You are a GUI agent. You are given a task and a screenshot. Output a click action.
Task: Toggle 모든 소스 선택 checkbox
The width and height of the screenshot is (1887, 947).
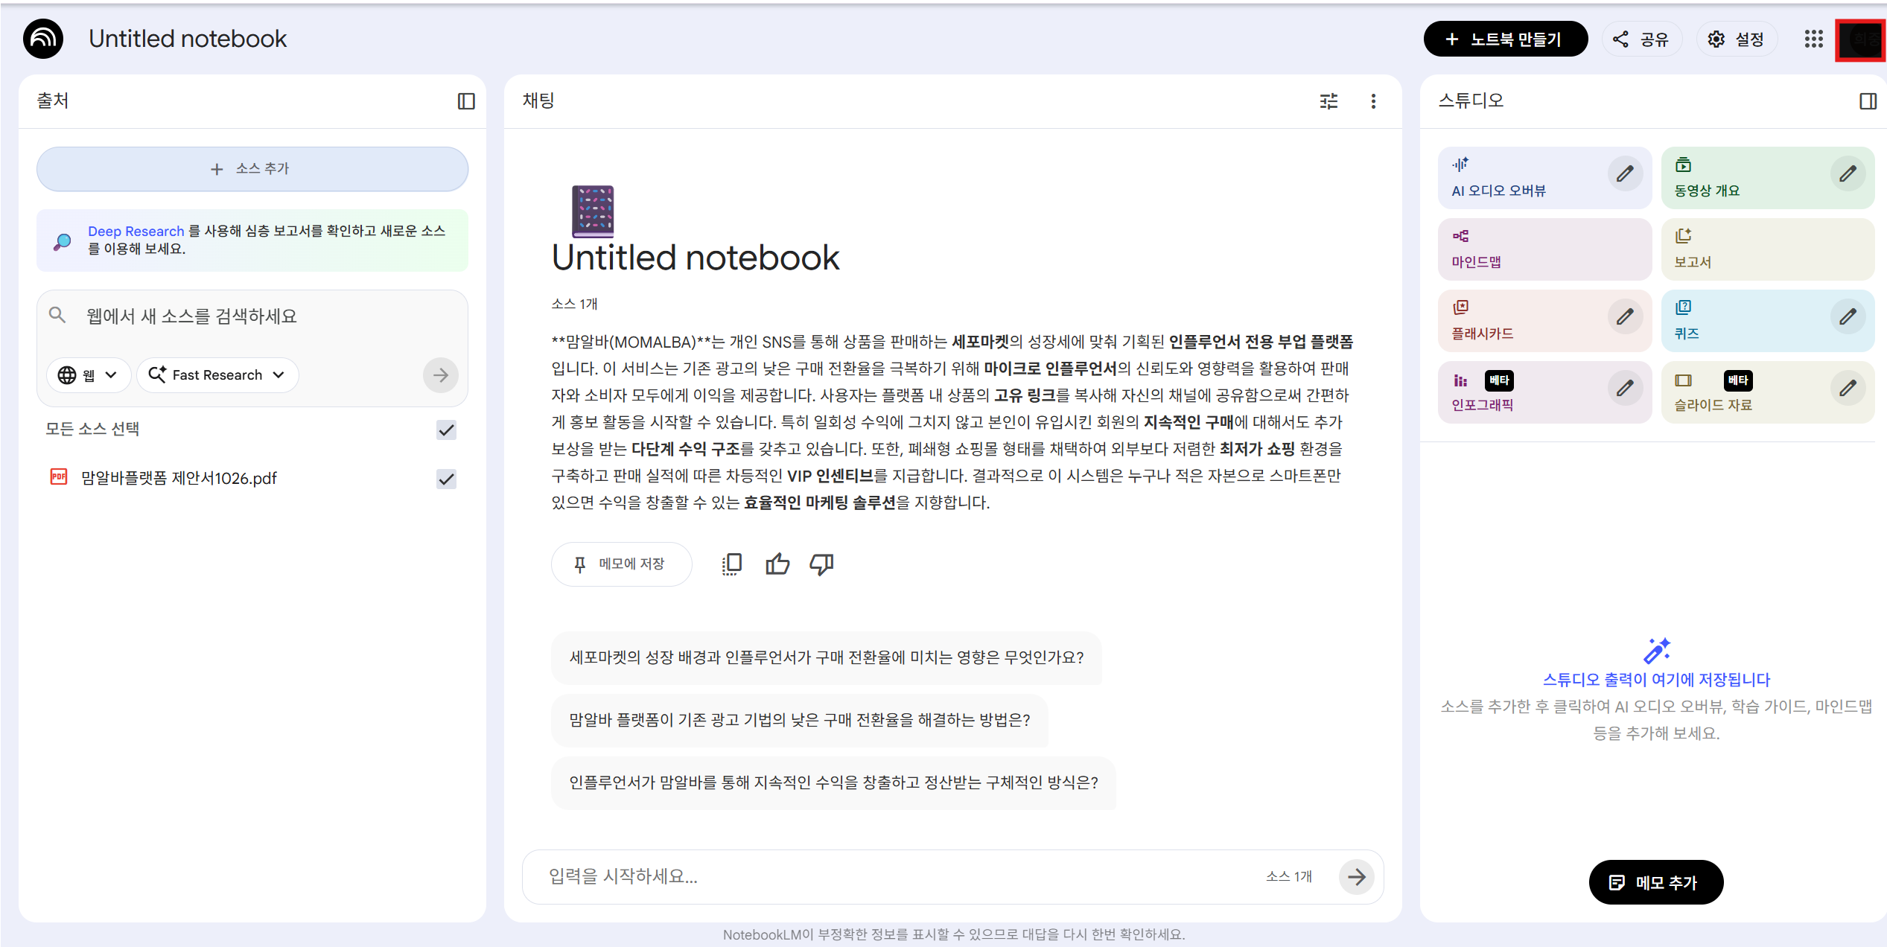[x=446, y=430]
